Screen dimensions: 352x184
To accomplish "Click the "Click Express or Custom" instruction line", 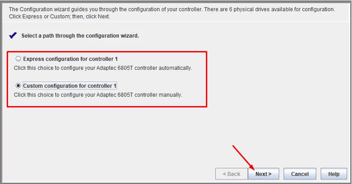I will (59, 17).
